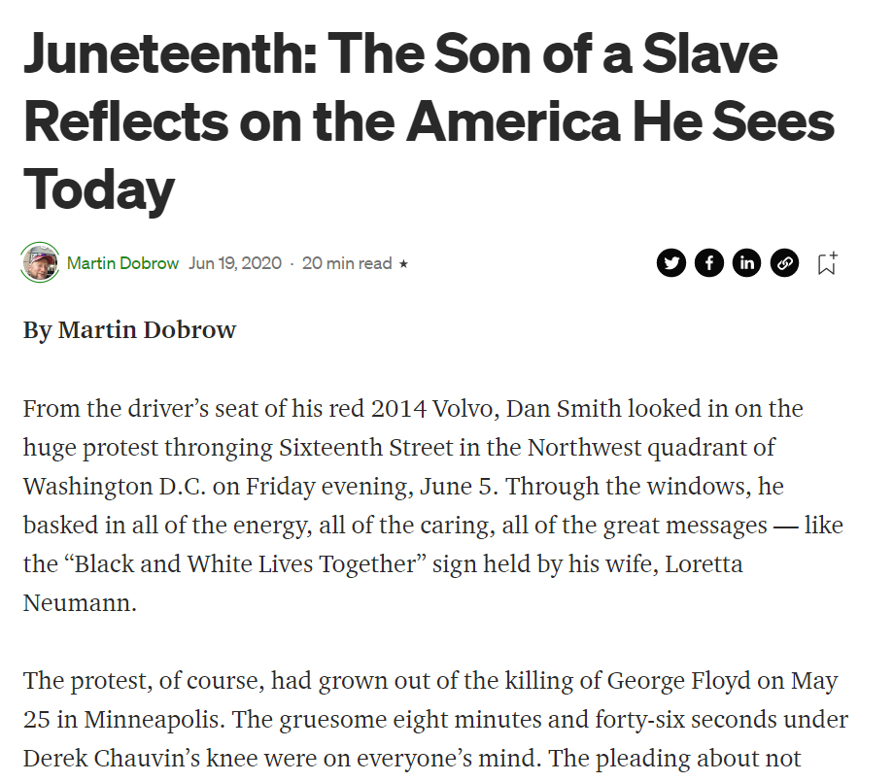This screenshot has width=893, height=782.
Task: Share the article on LinkedIn
Action: [x=746, y=262]
